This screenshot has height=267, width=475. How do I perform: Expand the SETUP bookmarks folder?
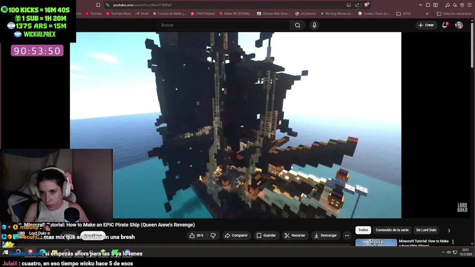click(404, 14)
